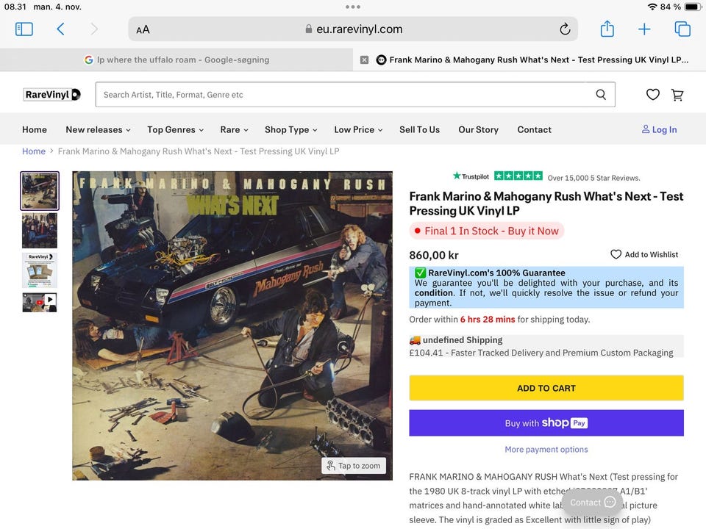Open the Sell To Us page
The height and width of the screenshot is (529, 706).
click(x=419, y=129)
